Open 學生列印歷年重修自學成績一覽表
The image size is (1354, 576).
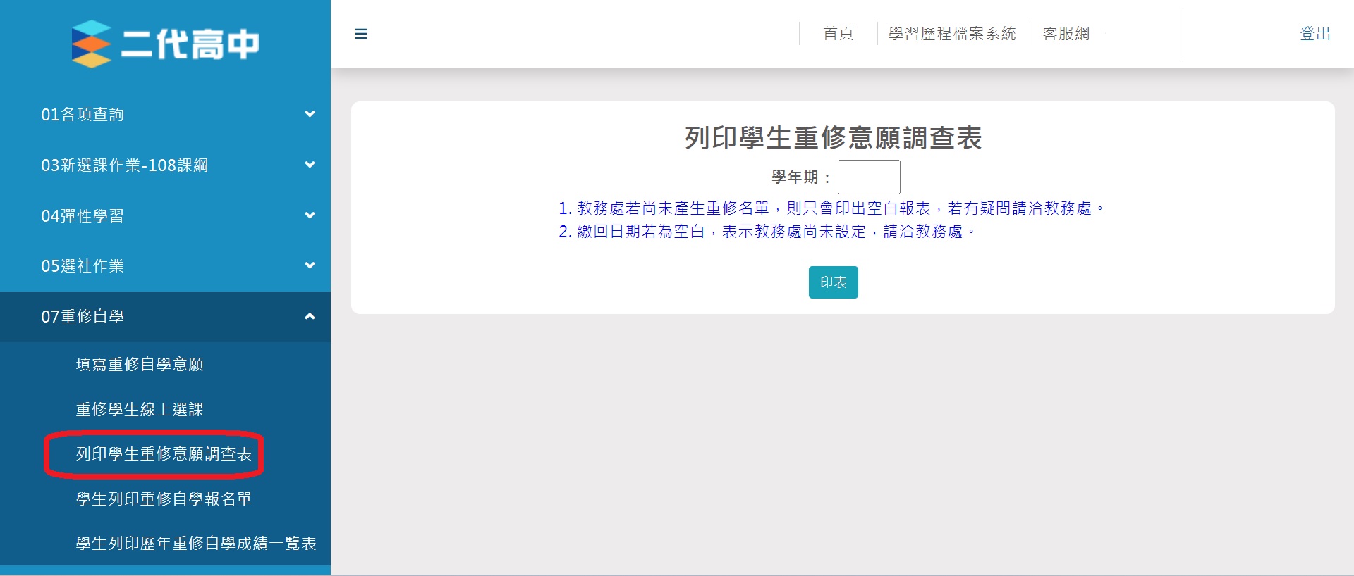[195, 543]
